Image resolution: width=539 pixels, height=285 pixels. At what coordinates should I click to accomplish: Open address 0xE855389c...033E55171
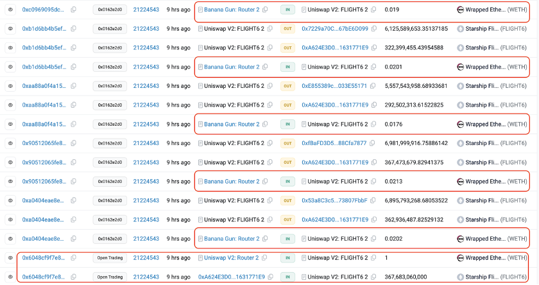pos(334,86)
